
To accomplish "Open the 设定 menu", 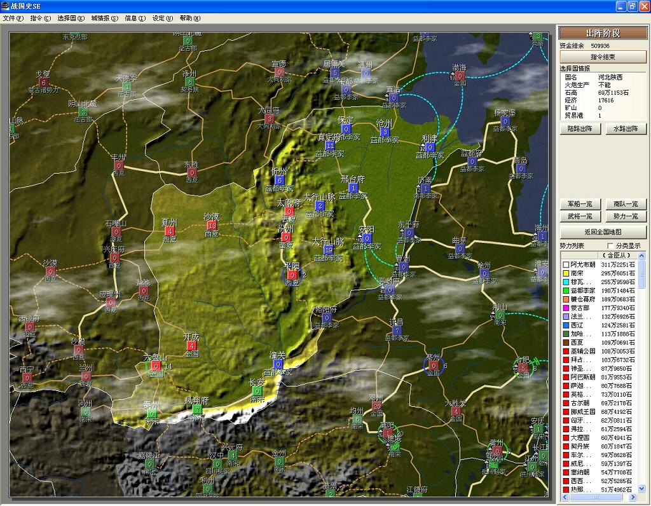I will [x=162, y=18].
